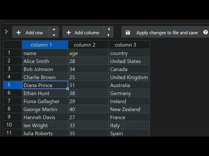Screen dimensions: 209x156
Task: Select the age cell '34'
Action: [88, 69]
